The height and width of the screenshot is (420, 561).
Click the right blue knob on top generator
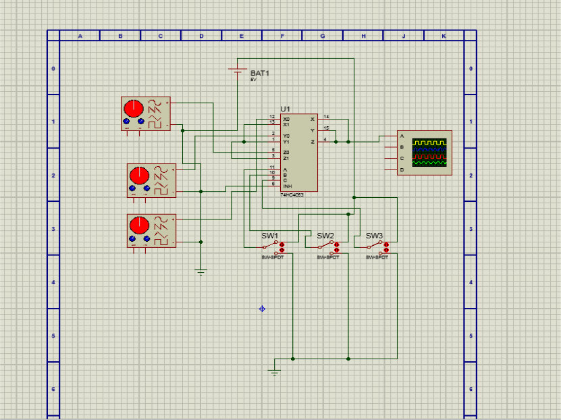point(141,122)
